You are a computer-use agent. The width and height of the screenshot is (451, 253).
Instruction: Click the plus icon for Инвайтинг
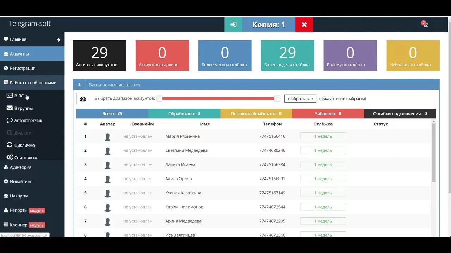pos(6,182)
